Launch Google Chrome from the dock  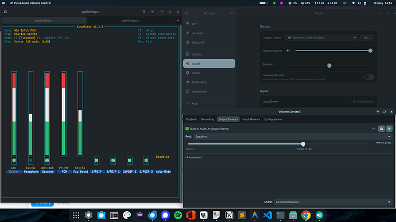(x=306, y=215)
